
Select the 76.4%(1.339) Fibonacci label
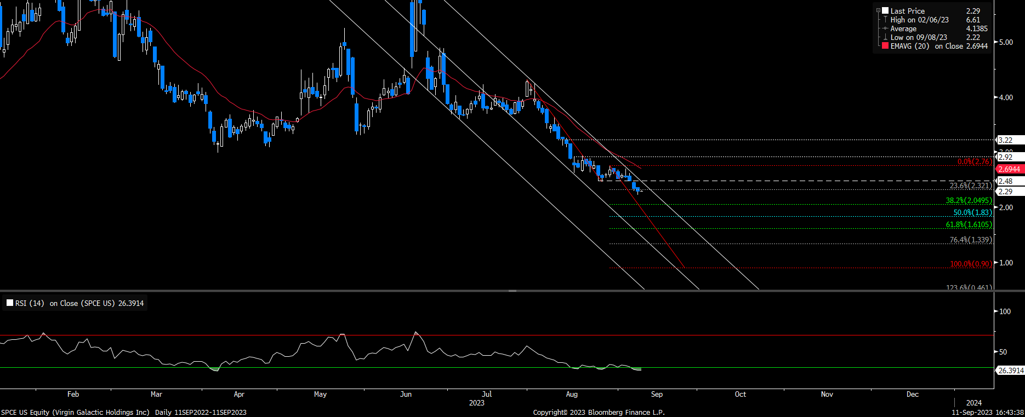coord(971,240)
